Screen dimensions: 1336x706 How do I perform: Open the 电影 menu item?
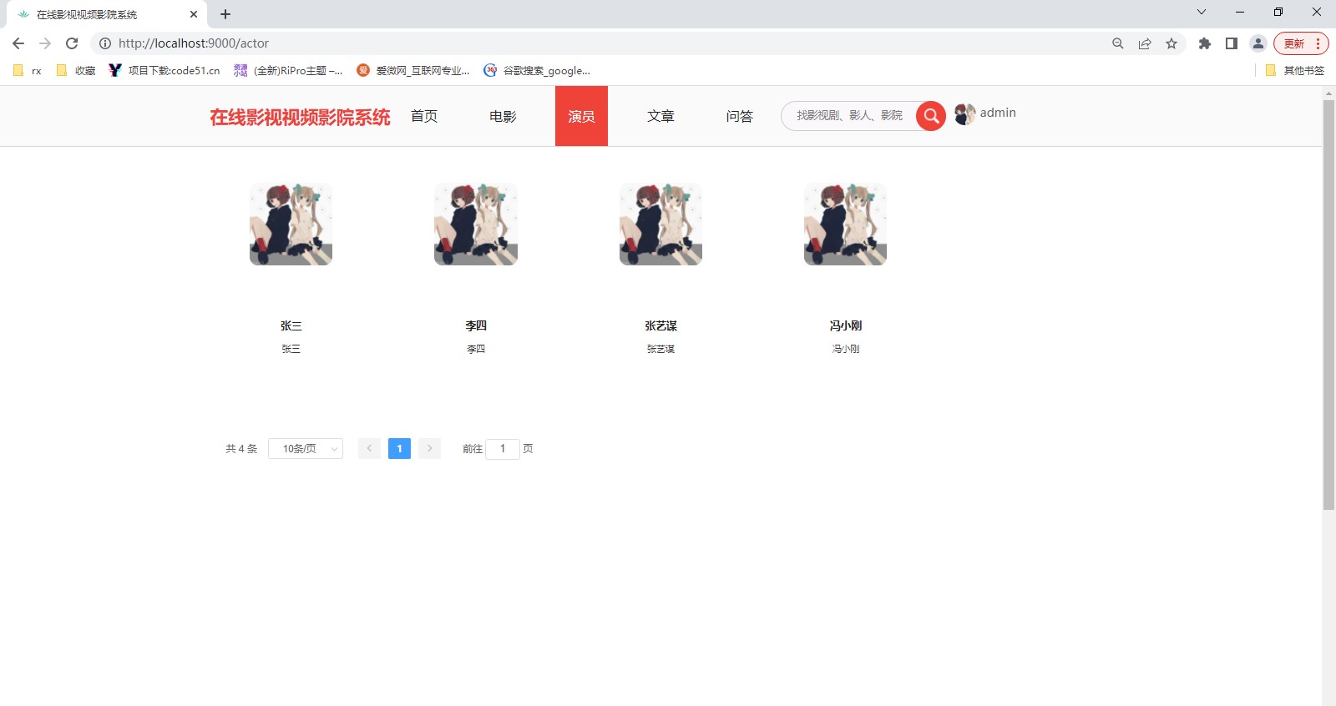tap(503, 116)
